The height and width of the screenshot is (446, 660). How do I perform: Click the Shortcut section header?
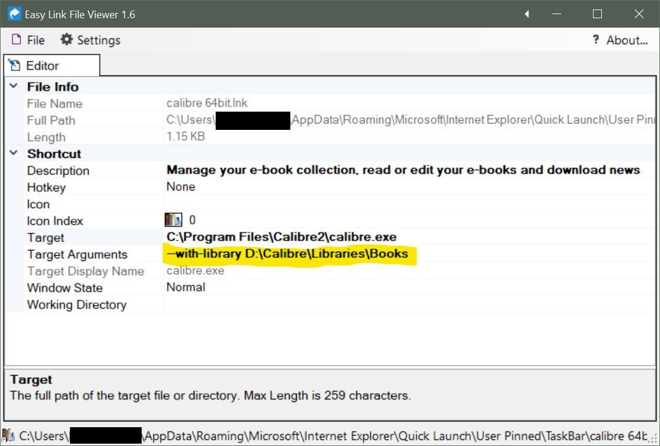tap(54, 153)
